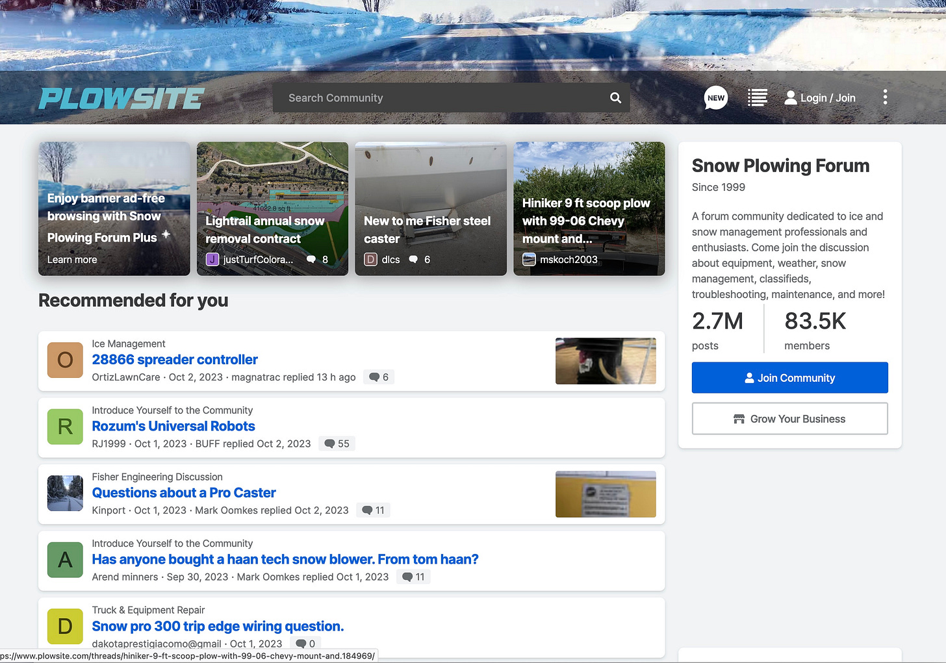
Task: Click the Grow Your Business button
Action: click(x=789, y=419)
